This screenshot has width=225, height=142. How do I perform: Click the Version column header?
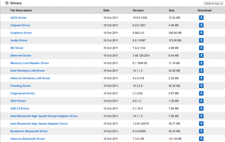(138, 10)
